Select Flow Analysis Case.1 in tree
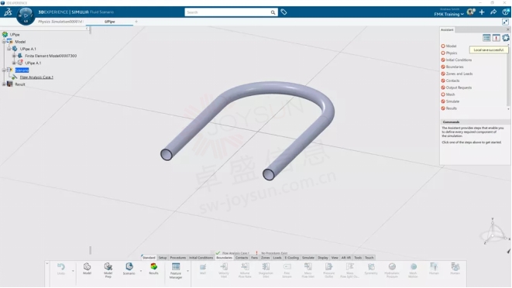The width and height of the screenshot is (512, 288). pos(36,77)
